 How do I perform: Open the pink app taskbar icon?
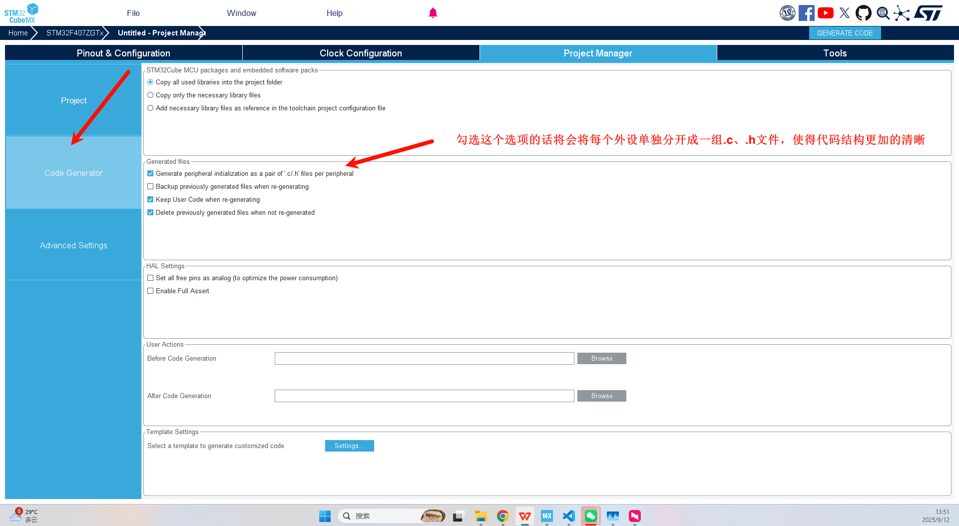click(x=635, y=516)
